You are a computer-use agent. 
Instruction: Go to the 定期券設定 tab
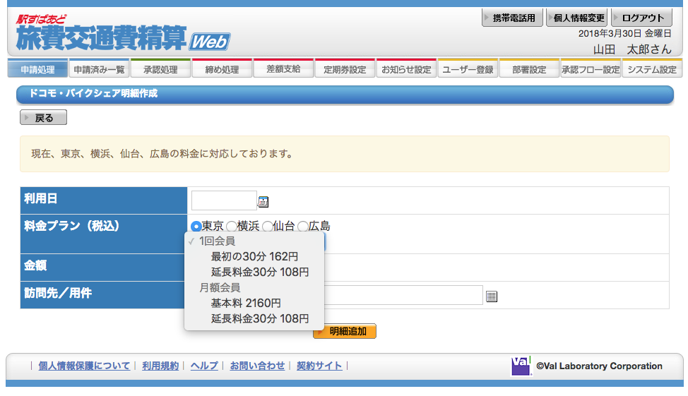pos(345,69)
